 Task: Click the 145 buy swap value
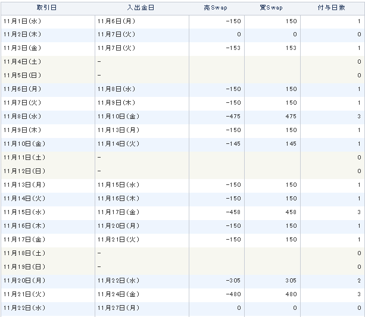(x=291, y=144)
